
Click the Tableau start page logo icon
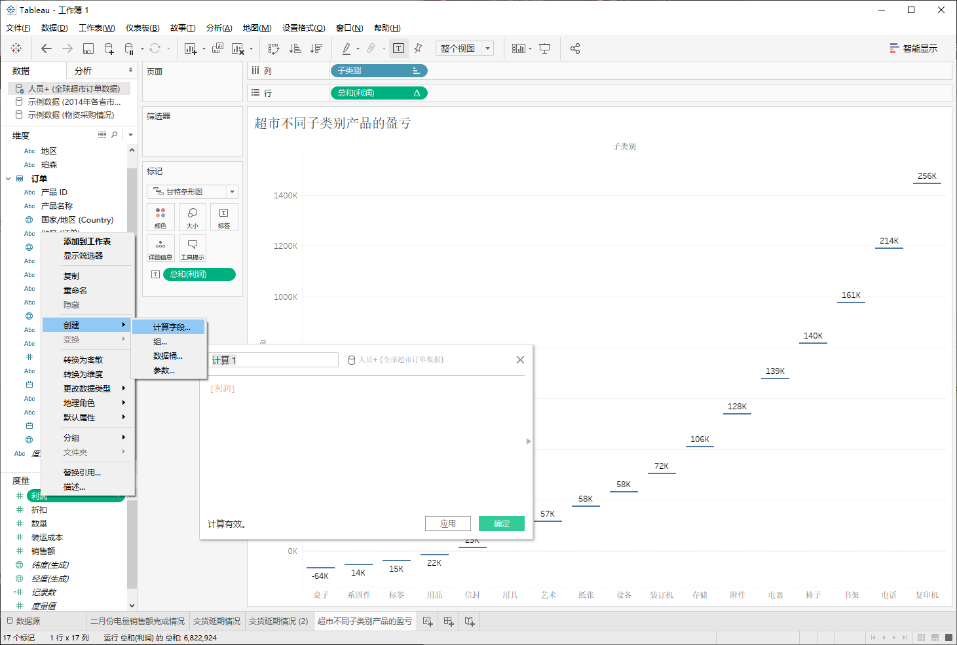pos(16,48)
